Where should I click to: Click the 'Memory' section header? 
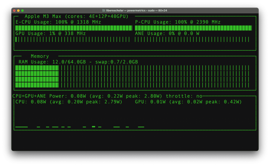pos(40,56)
